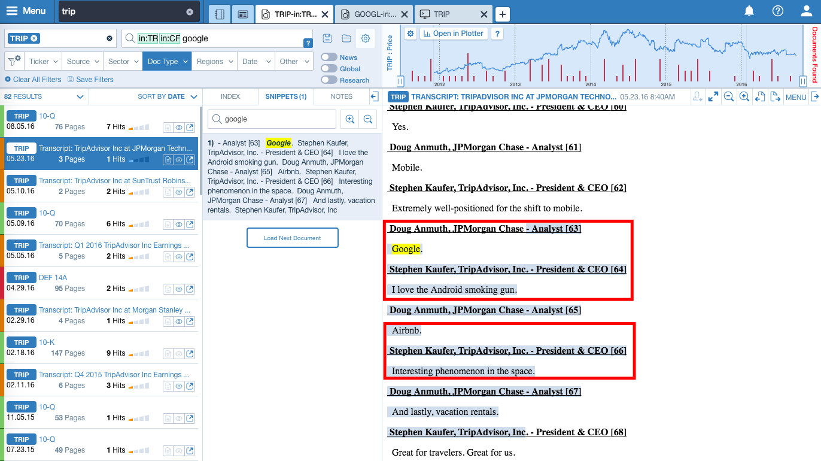The height and width of the screenshot is (461, 821).
Task: Collapse the document viewer with the exit arrow icon
Action: (x=815, y=96)
